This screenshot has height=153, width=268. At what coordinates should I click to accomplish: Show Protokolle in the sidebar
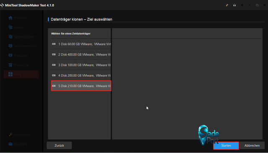(x=18, y=65)
